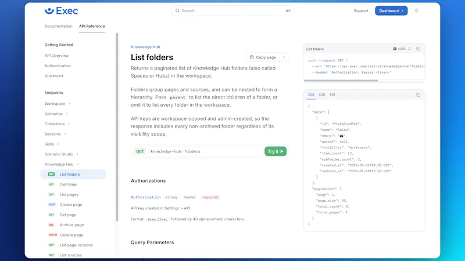Expand the Workspace endpoints section
465x261 pixels.
pyautogui.click(x=58, y=104)
